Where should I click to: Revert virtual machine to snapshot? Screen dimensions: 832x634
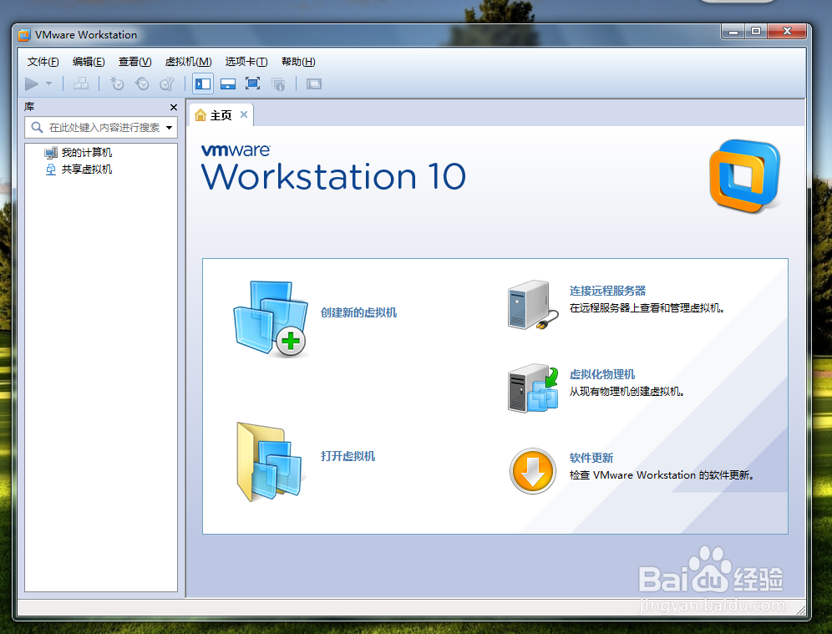(141, 84)
